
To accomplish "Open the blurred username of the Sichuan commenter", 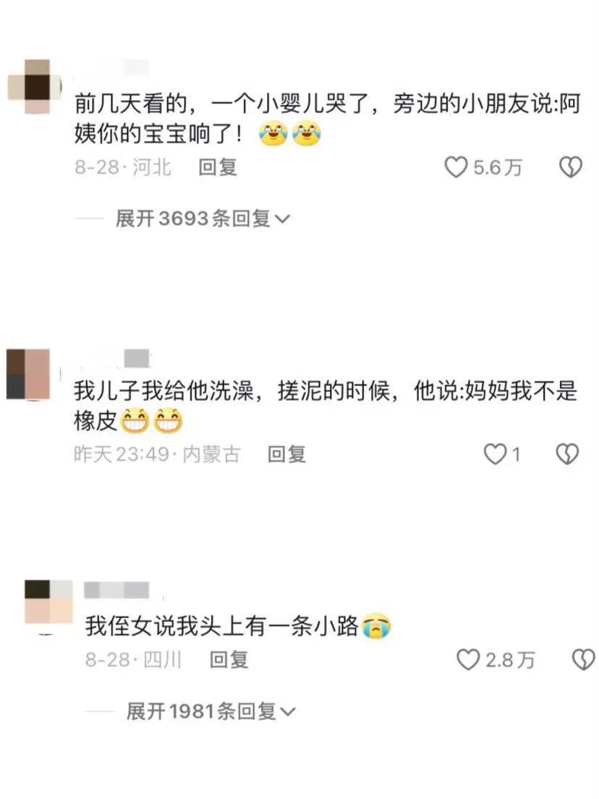I will (x=116, y=590).
